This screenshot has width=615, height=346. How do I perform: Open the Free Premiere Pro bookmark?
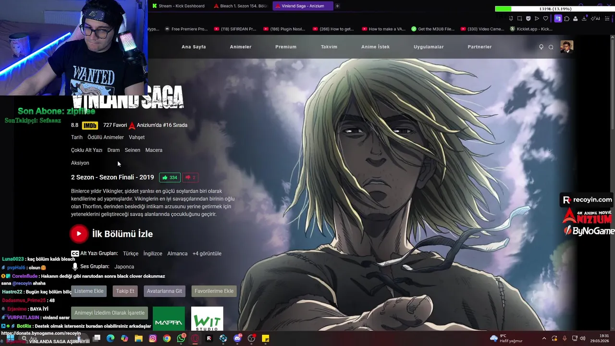click(x=186, y=29)
